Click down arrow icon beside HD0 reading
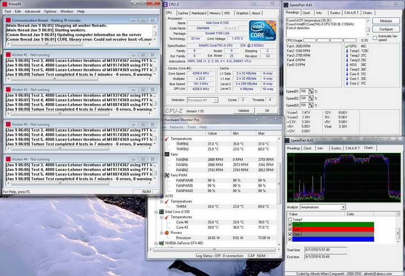 click(x=347, y=65)
